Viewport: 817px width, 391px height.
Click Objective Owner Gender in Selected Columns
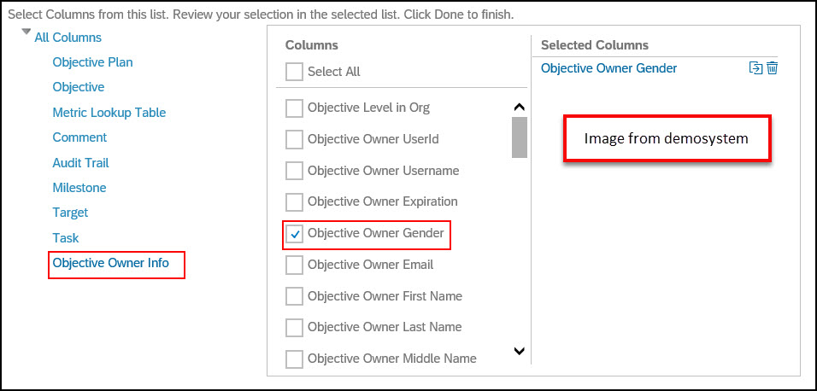609,68
